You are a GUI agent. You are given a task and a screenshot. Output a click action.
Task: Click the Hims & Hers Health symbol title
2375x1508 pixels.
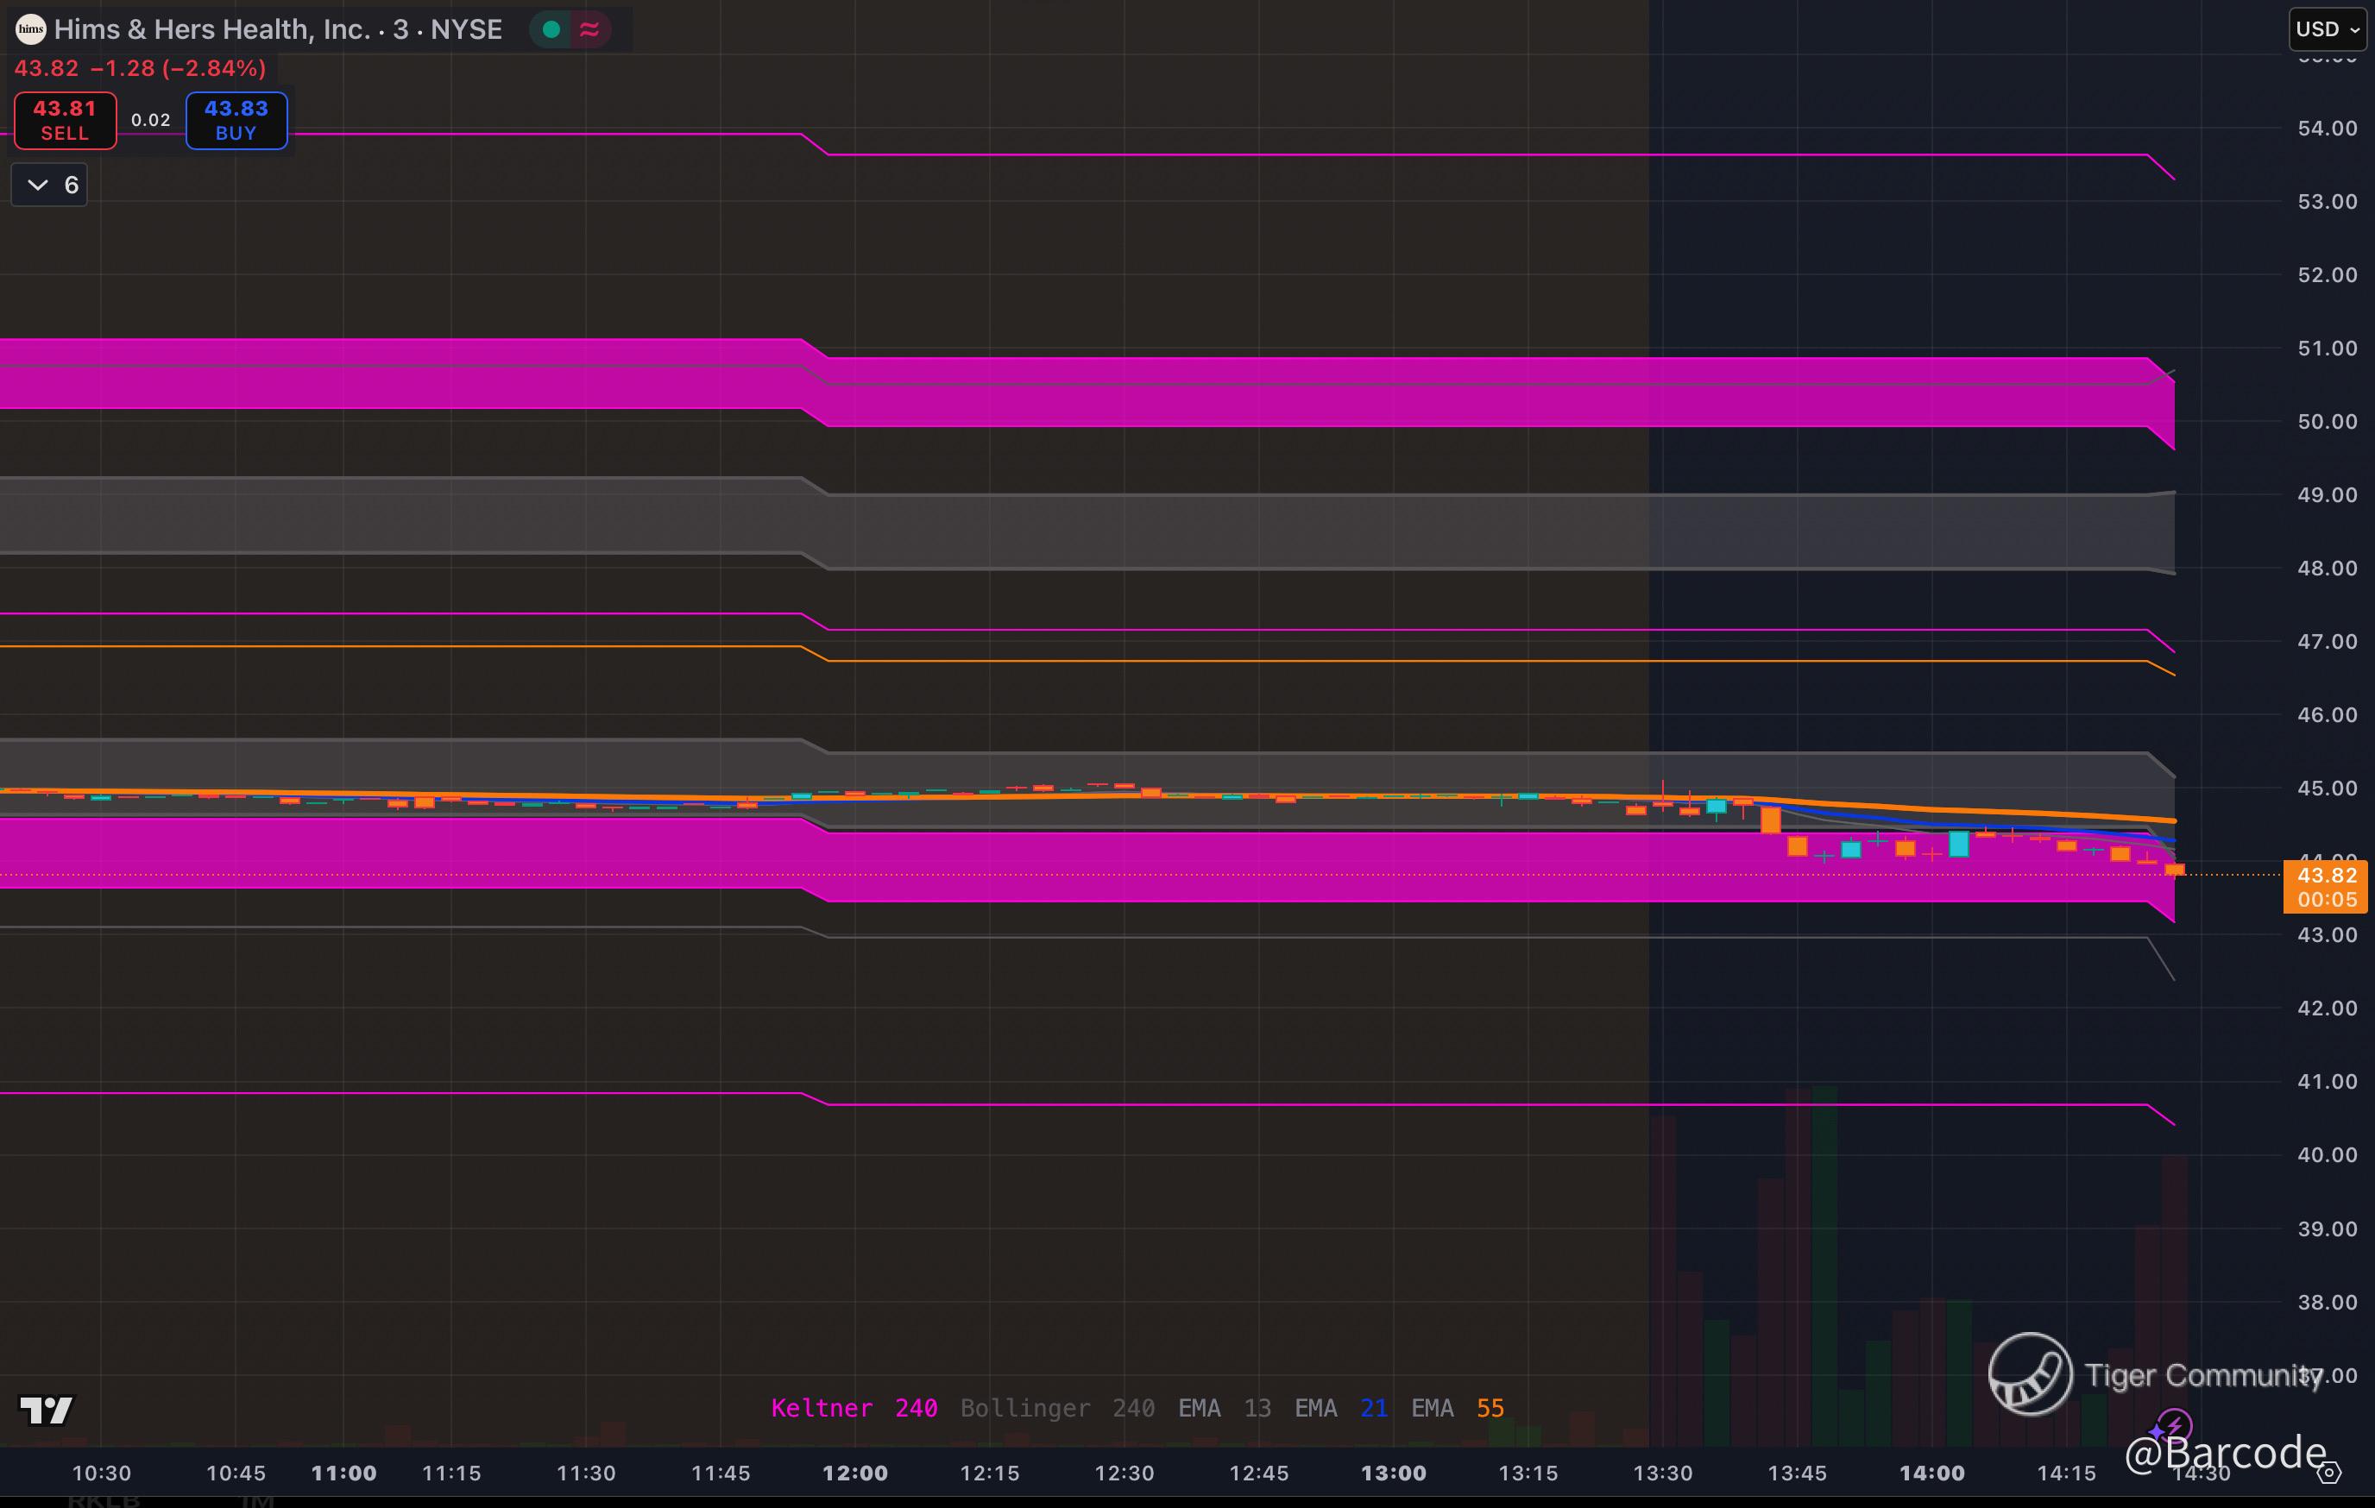coord(278,29)
